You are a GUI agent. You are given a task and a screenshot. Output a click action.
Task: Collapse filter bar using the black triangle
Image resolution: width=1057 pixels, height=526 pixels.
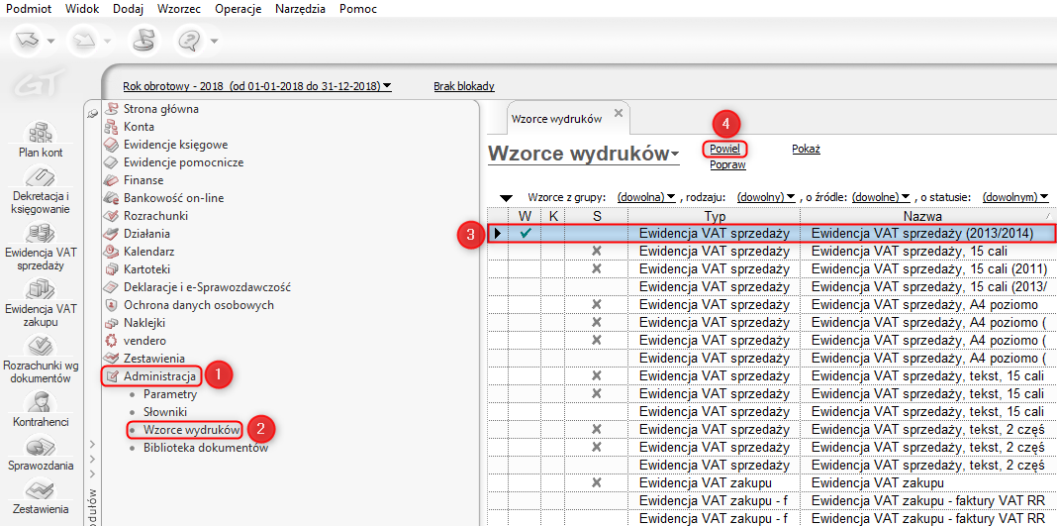tap(506, 197)
